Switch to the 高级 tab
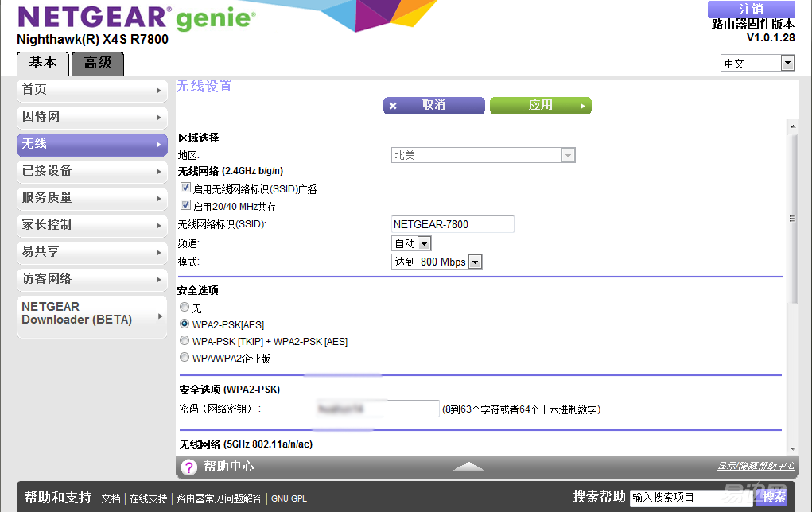812x512 pixels. [98, 64]
